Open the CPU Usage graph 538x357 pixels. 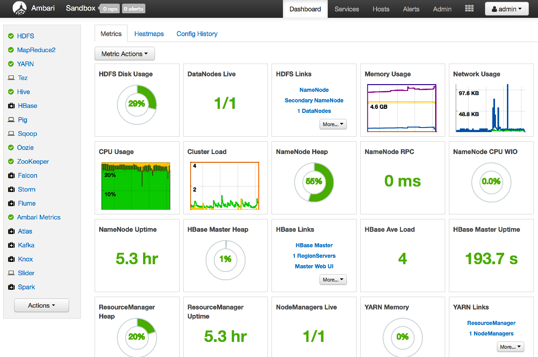click(x=136, y=186)
